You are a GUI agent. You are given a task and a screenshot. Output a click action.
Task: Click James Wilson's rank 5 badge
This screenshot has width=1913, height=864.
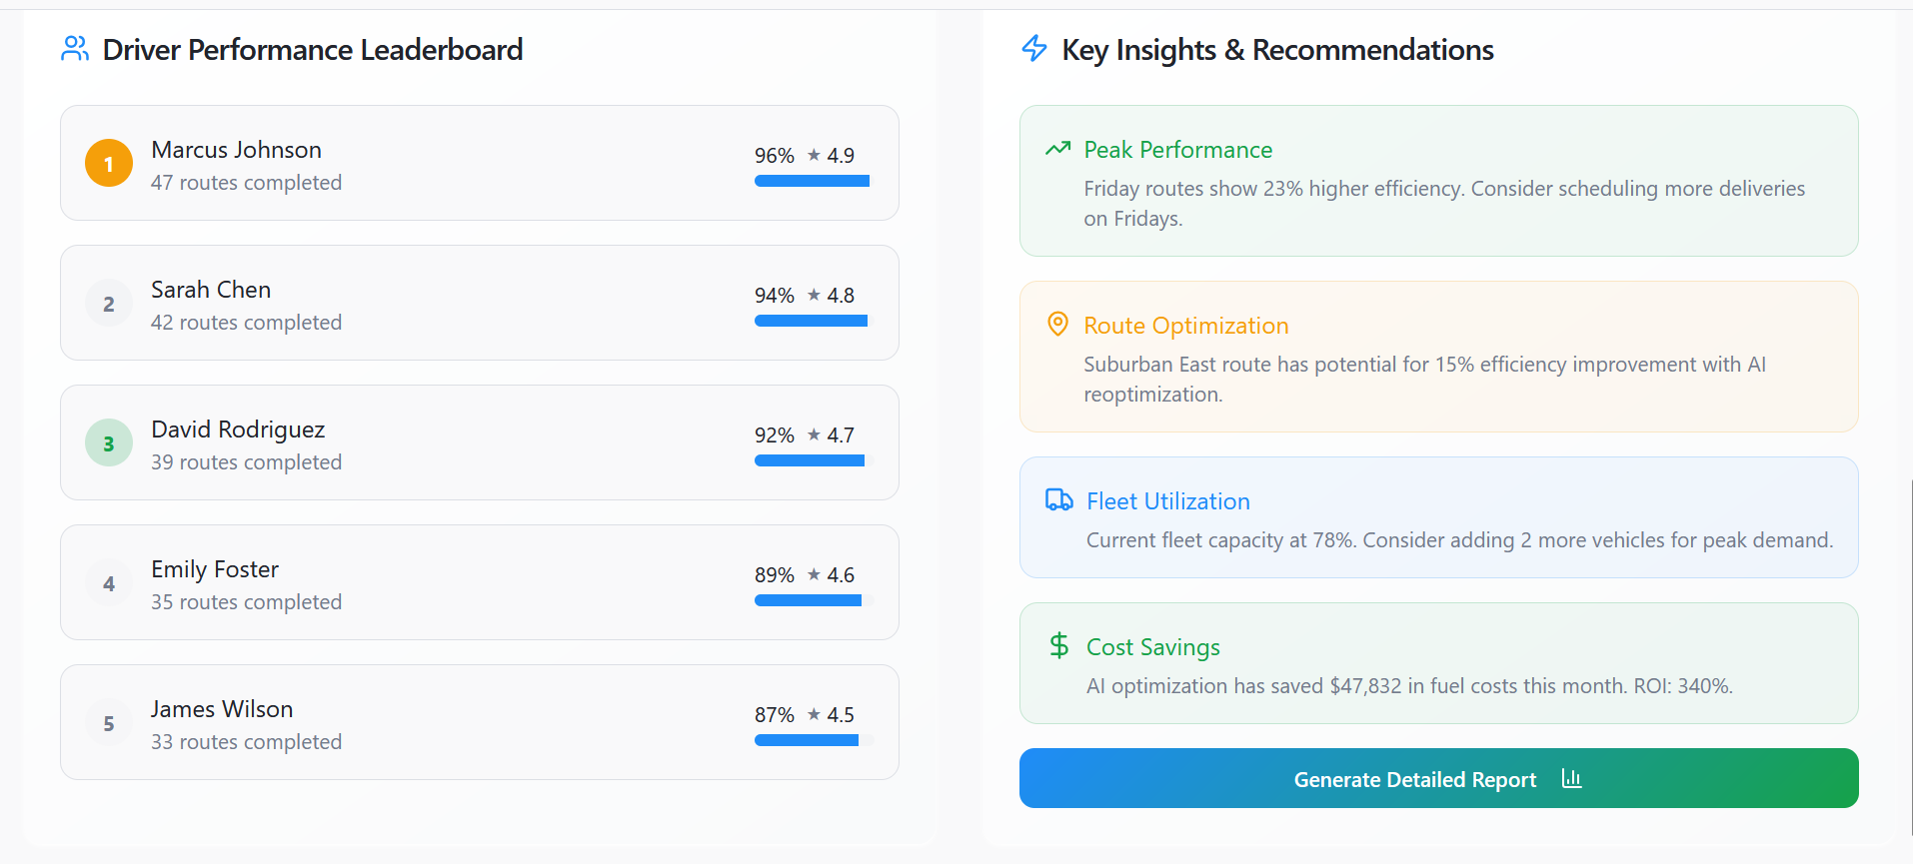(109, 723)
